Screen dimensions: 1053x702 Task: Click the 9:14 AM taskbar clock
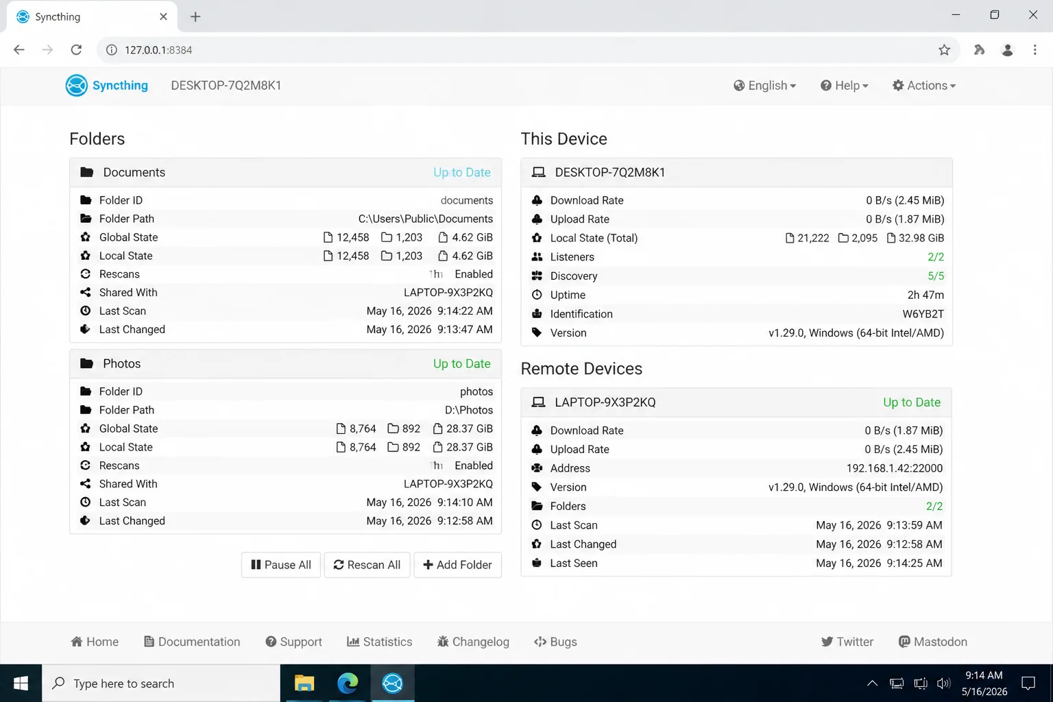click(x=984, y=675)
